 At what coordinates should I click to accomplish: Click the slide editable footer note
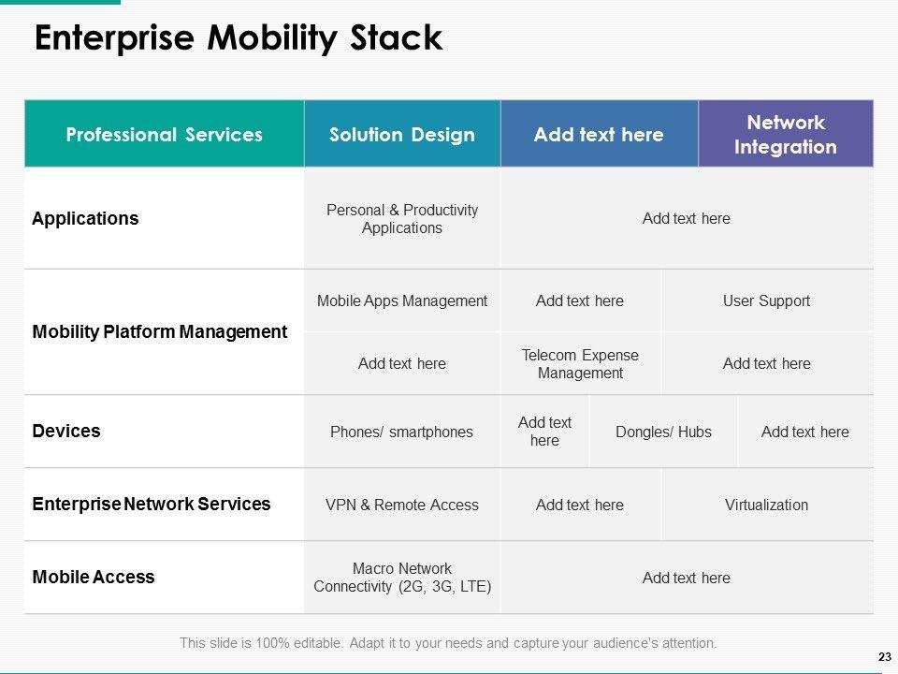[x=448, y=643]
